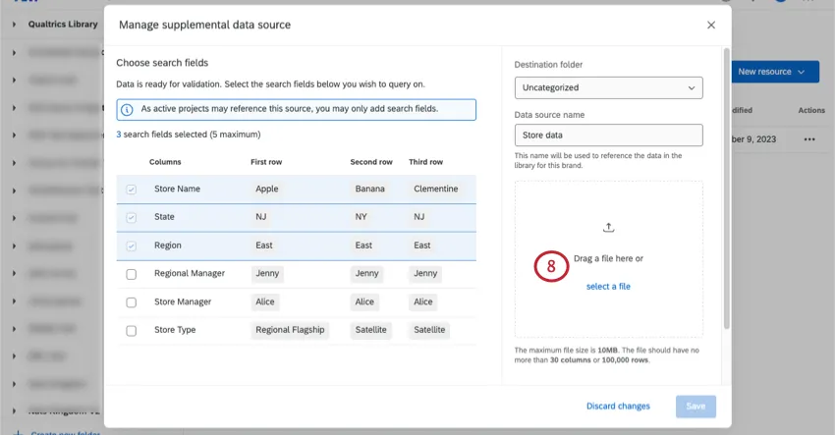Click the file drop zone area
This screenshot has height=435, width=835.
coord(608,314)
